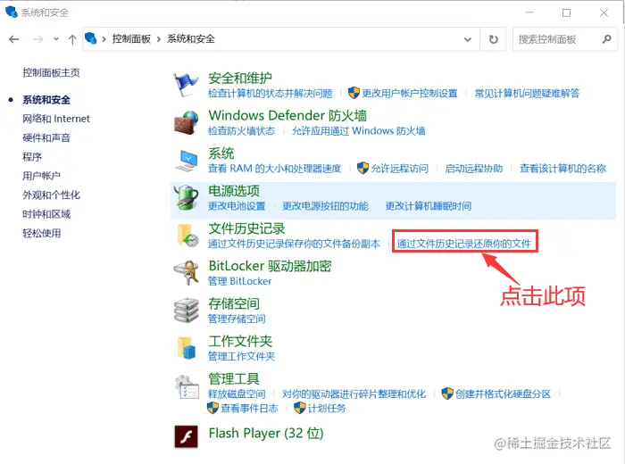The image size is (625, 464).
Task: Click the control panel icon in address bar
Action: point(91,38)
